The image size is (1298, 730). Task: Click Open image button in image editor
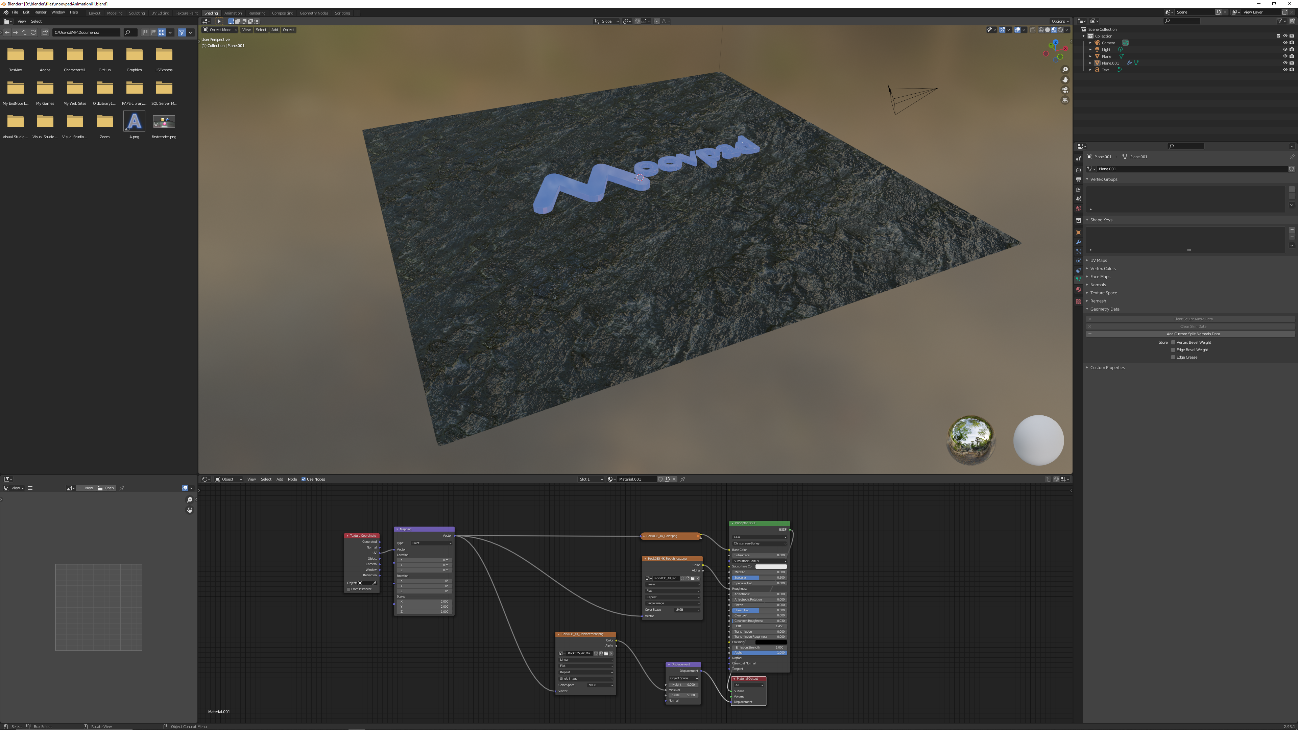click(x=106, y=488)
